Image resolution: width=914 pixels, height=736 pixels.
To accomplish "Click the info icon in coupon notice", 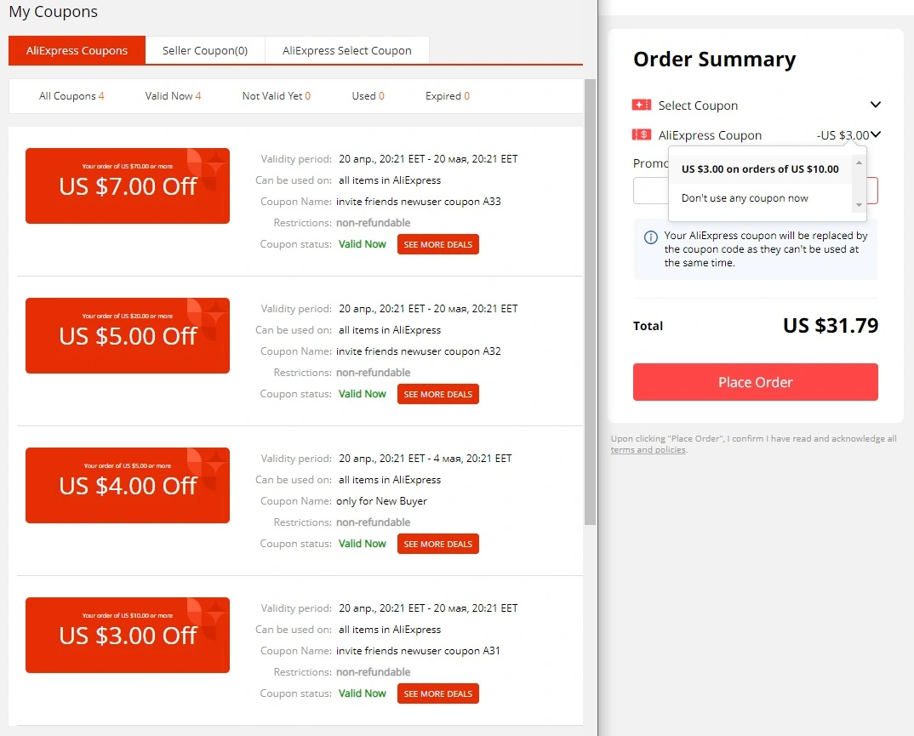I will click(x=650, y=237).
